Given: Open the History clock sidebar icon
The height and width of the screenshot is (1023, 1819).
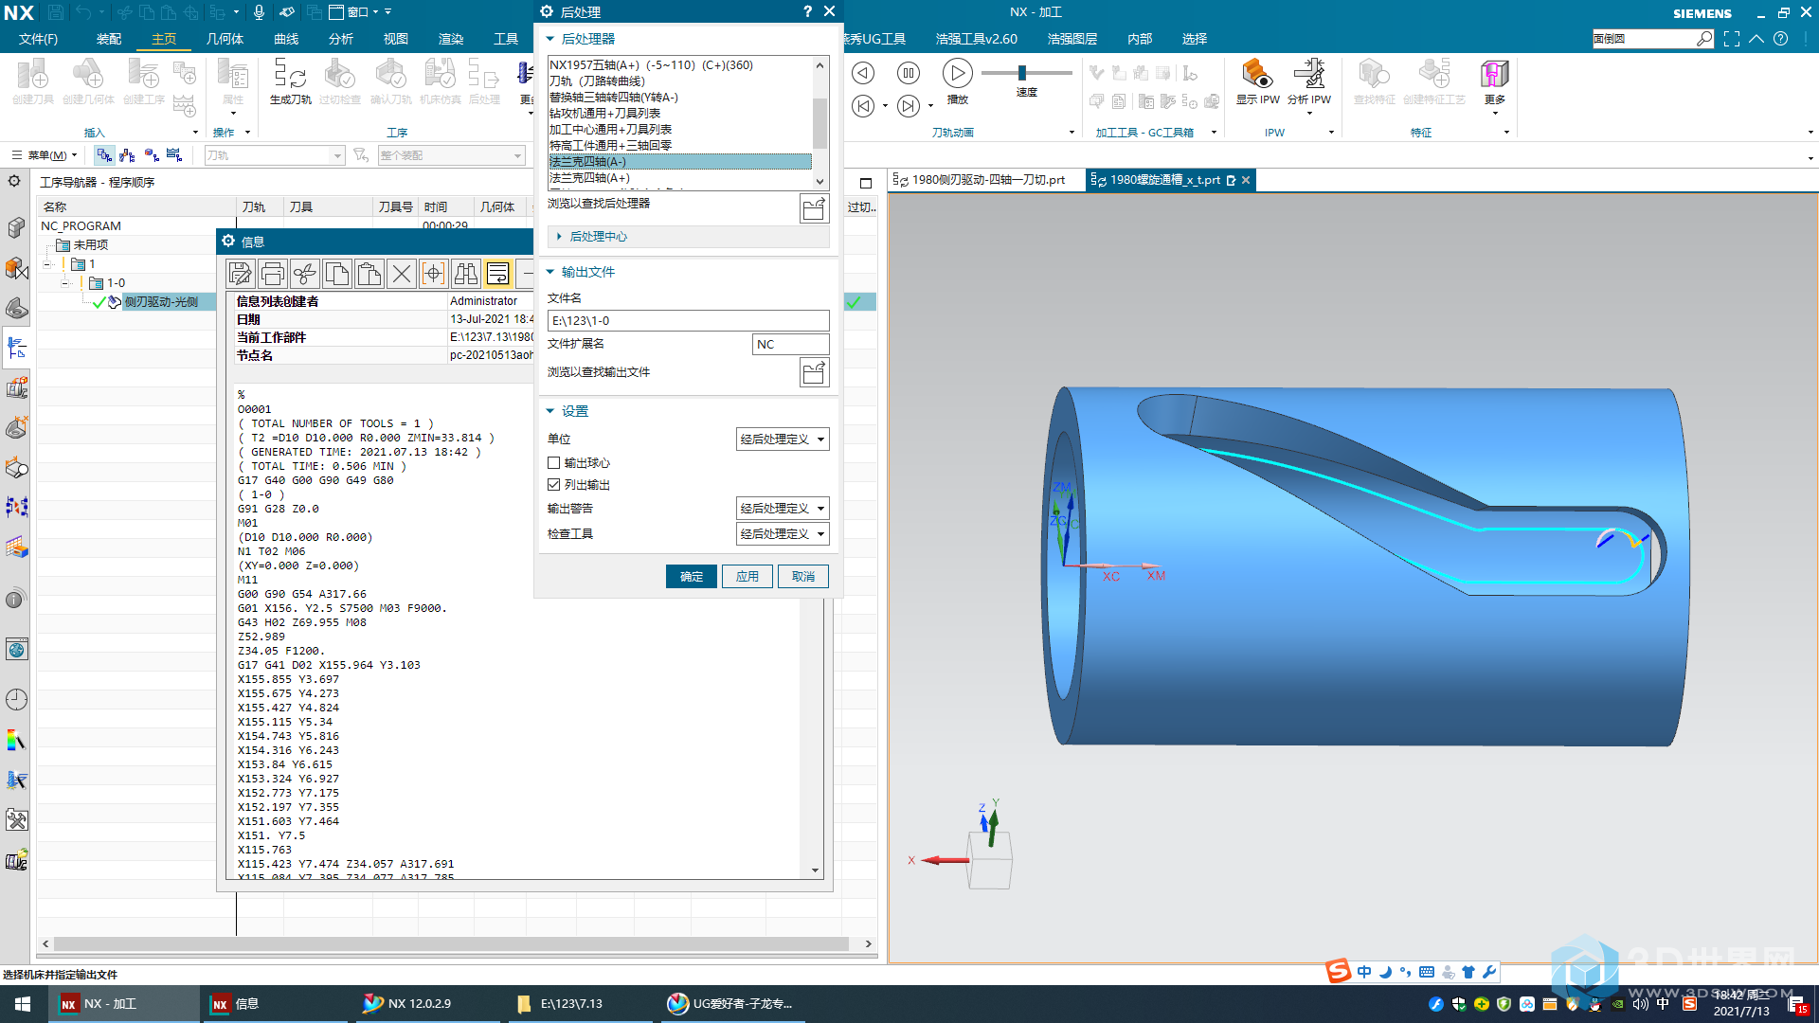Looking at the screenshot, I should (x=16, y=700).
